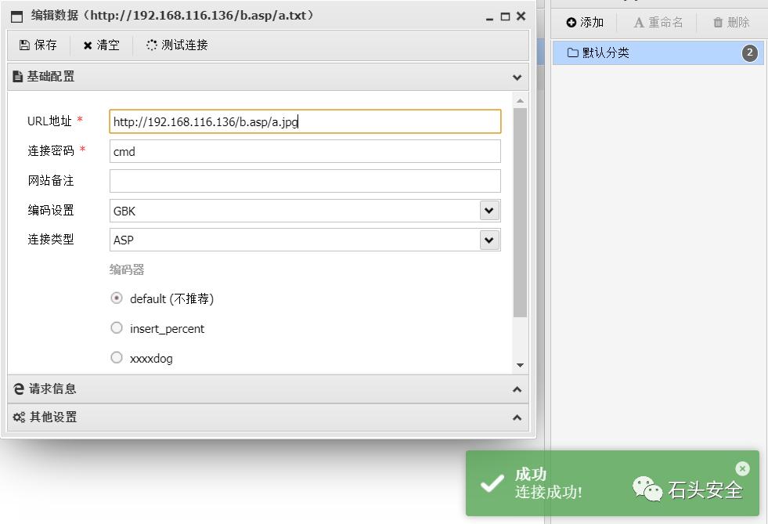Expand the 请求信息 section chevron
The height and width of the screenshot is (524, 768).
[x=517, y=389]
